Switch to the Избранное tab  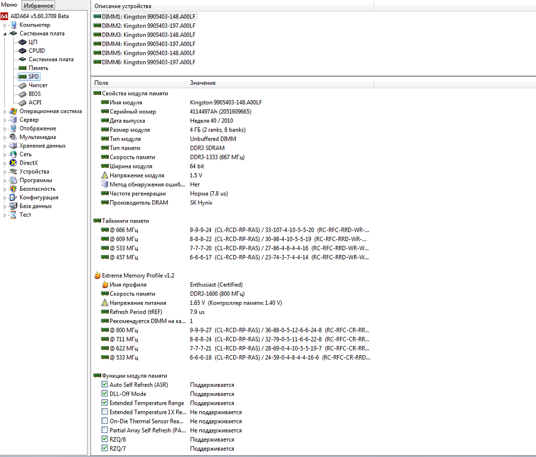click(x=38, y=5)
